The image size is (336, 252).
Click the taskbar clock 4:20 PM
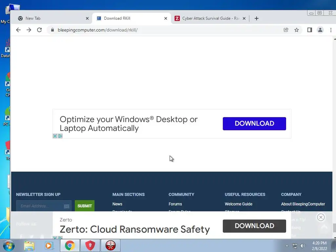(x=319, y=246)
